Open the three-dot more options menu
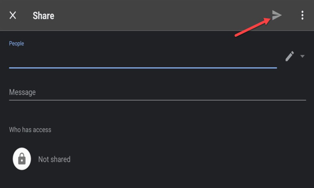Viewport: 314px width, 188px height. [x=302, y=15]
